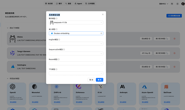Viewport: 185px width, 110px height.
Task: Add model link under Azure-OpenAI
Action: (x=145, y=102)
